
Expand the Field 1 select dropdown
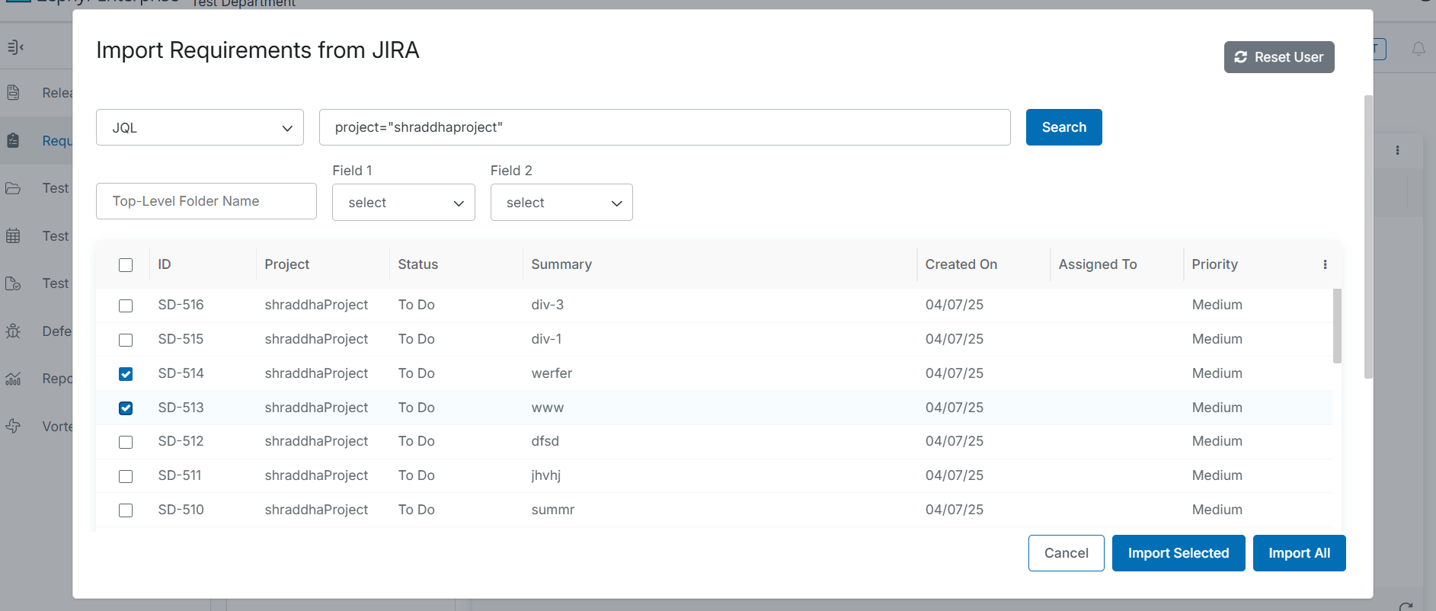pyautogui.click(x=403, y=203)
